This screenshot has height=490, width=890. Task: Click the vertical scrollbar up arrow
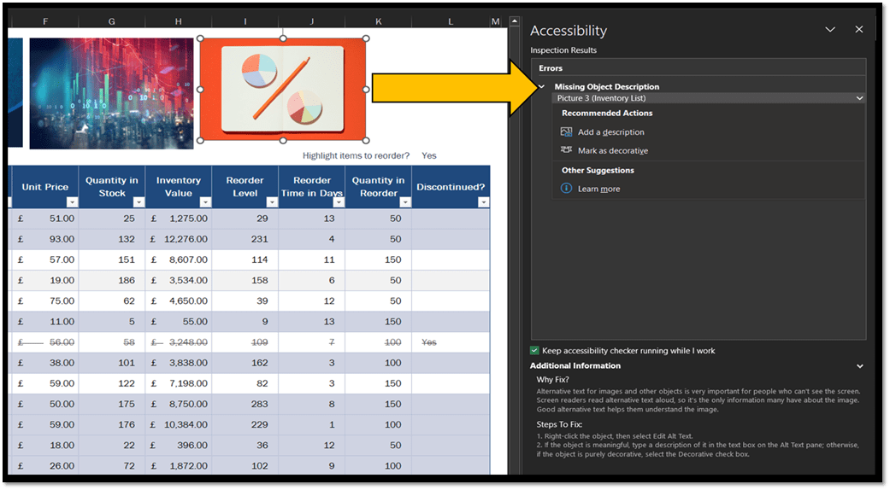tap(515, 21)
